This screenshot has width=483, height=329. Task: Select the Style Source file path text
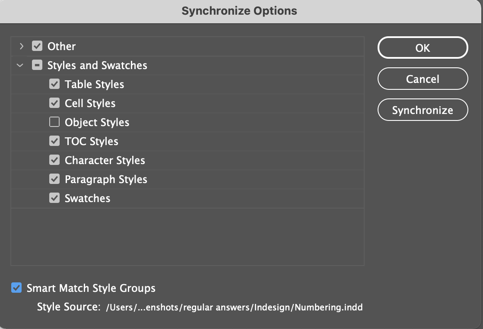pos(233,307)
